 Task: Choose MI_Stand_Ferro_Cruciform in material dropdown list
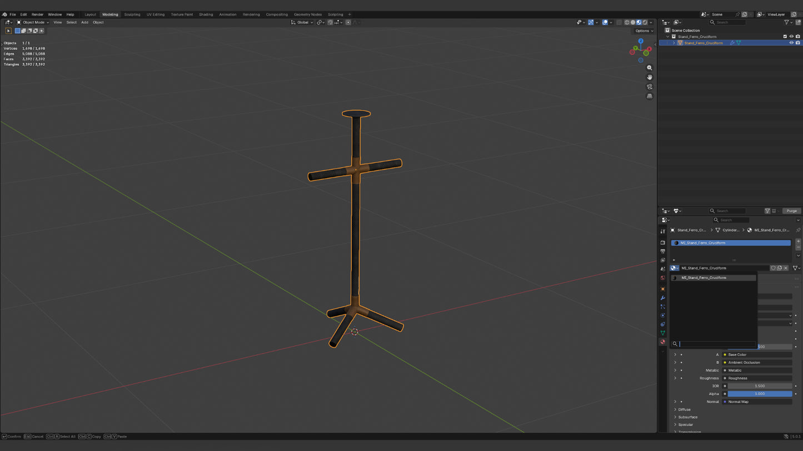point(714,278)
